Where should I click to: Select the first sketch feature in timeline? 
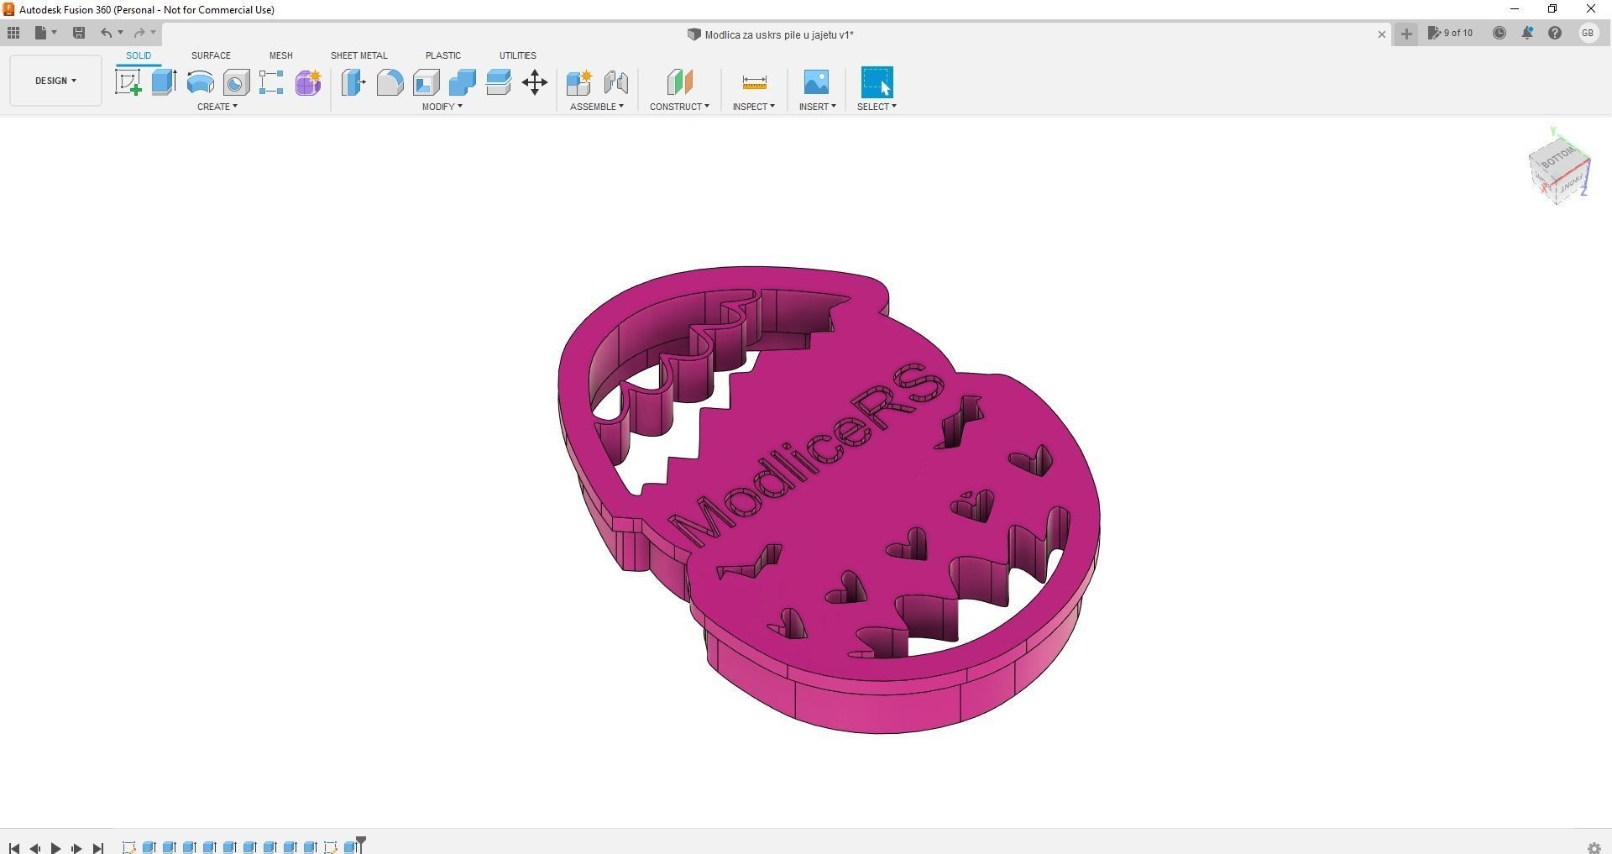[x=128, y=847]
